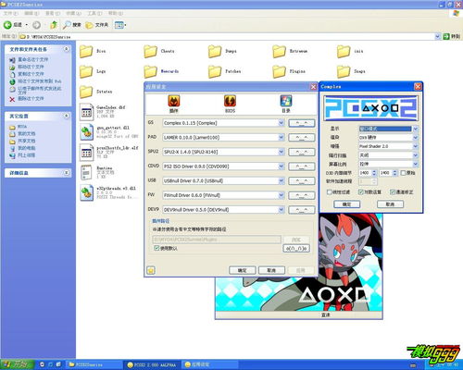Open the Help (H) menu in Explorer
This screenshot has width=463, height=370.
pos(115,13)
